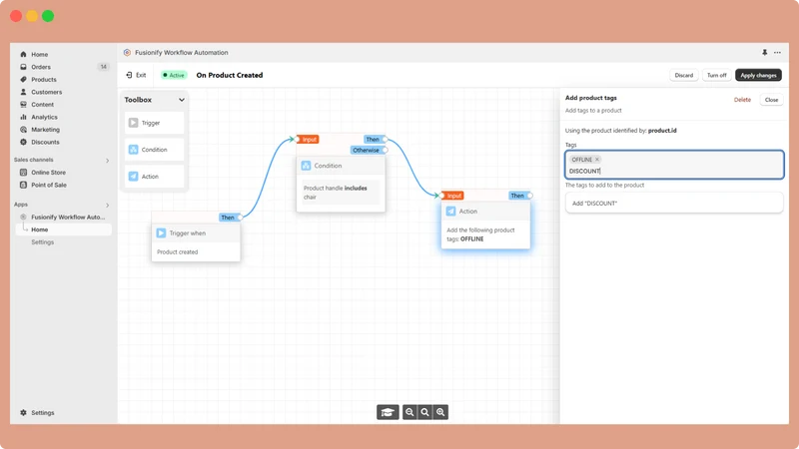
Task: Pin the app with the pin icon
Action: click(x=764, y=53)
